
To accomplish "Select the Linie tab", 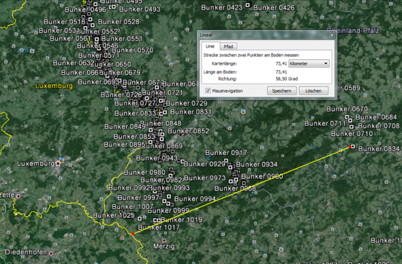I will coord(210,46).
